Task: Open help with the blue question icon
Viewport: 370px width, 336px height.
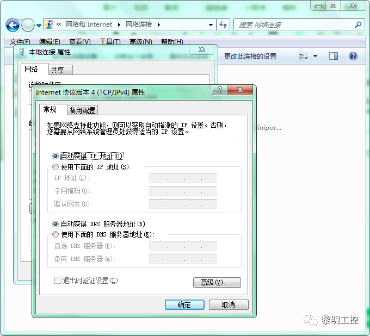Action: pyautogui.click(x=353, y=56)
